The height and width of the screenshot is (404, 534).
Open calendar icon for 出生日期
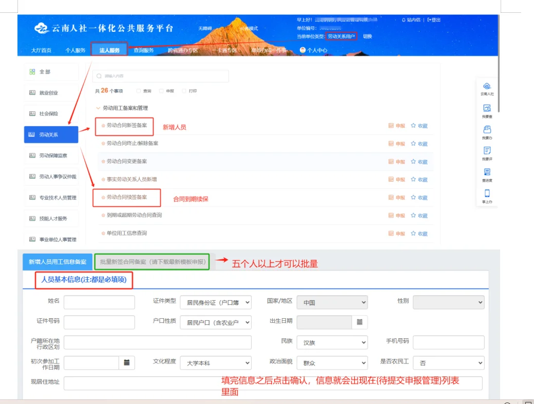tap(359, 322)
